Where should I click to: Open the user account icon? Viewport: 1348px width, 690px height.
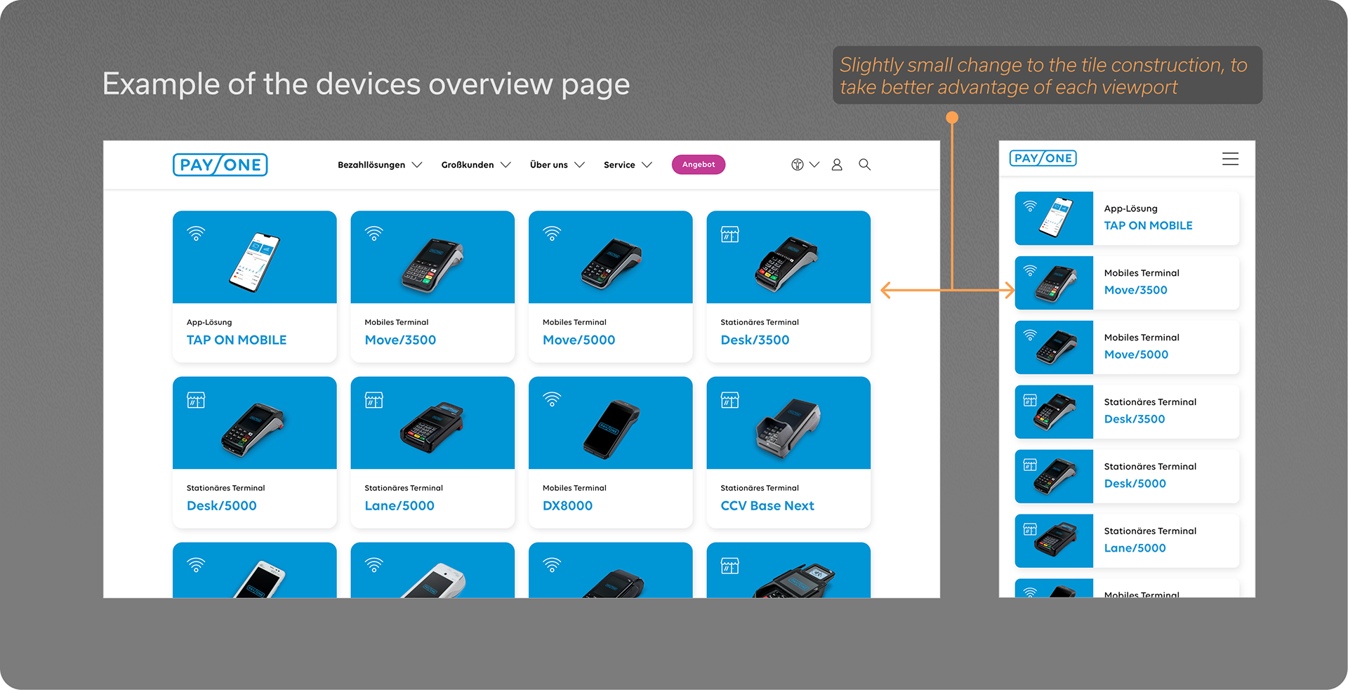[x=837, y=164]
